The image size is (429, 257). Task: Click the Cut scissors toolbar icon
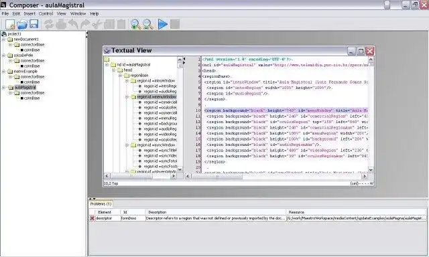(97, 24)
